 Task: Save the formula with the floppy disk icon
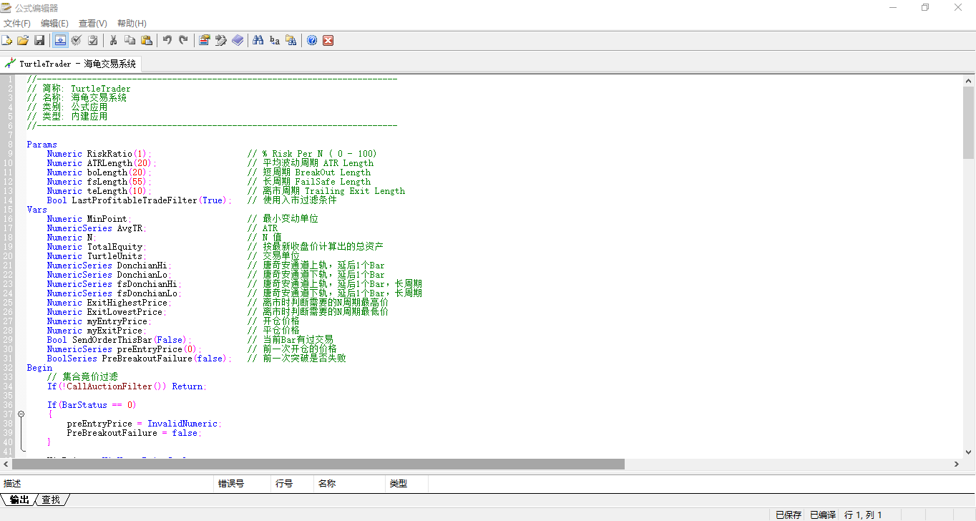39,41
